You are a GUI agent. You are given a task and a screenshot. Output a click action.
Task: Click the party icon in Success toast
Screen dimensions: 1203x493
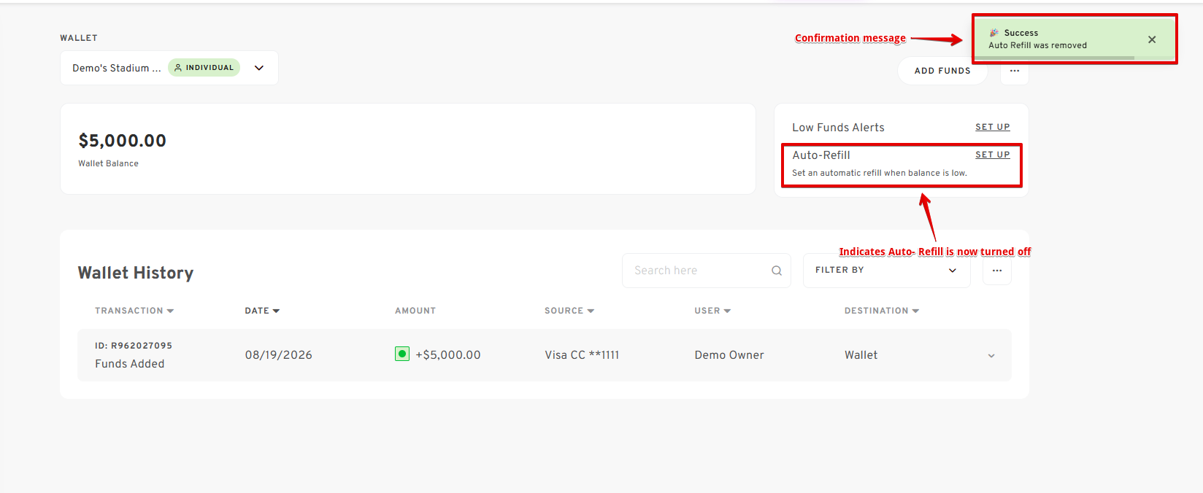(x=994, y=33)
